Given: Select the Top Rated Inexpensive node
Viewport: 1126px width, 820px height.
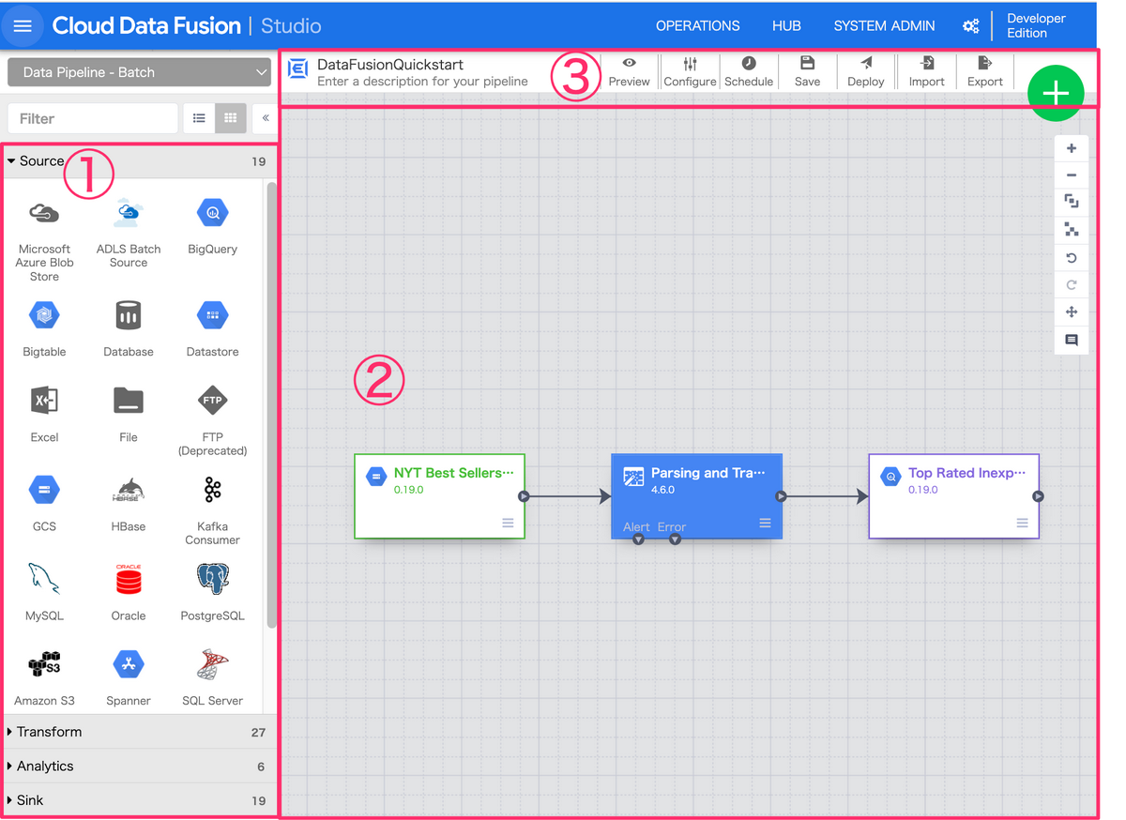Looking at the screenshot, I should coord(953,496).
